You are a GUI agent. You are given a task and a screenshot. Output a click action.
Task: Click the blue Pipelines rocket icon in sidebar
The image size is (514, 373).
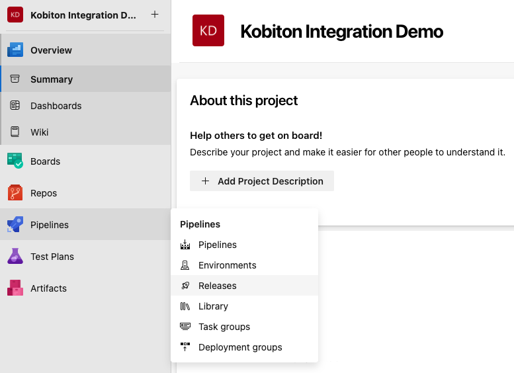[x=15, y=224]
